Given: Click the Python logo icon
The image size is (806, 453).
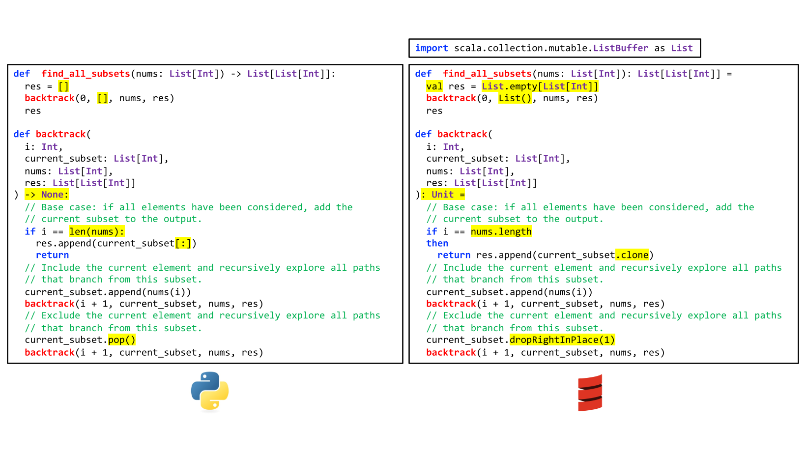Looking at the screenshot, I should 210,391.
